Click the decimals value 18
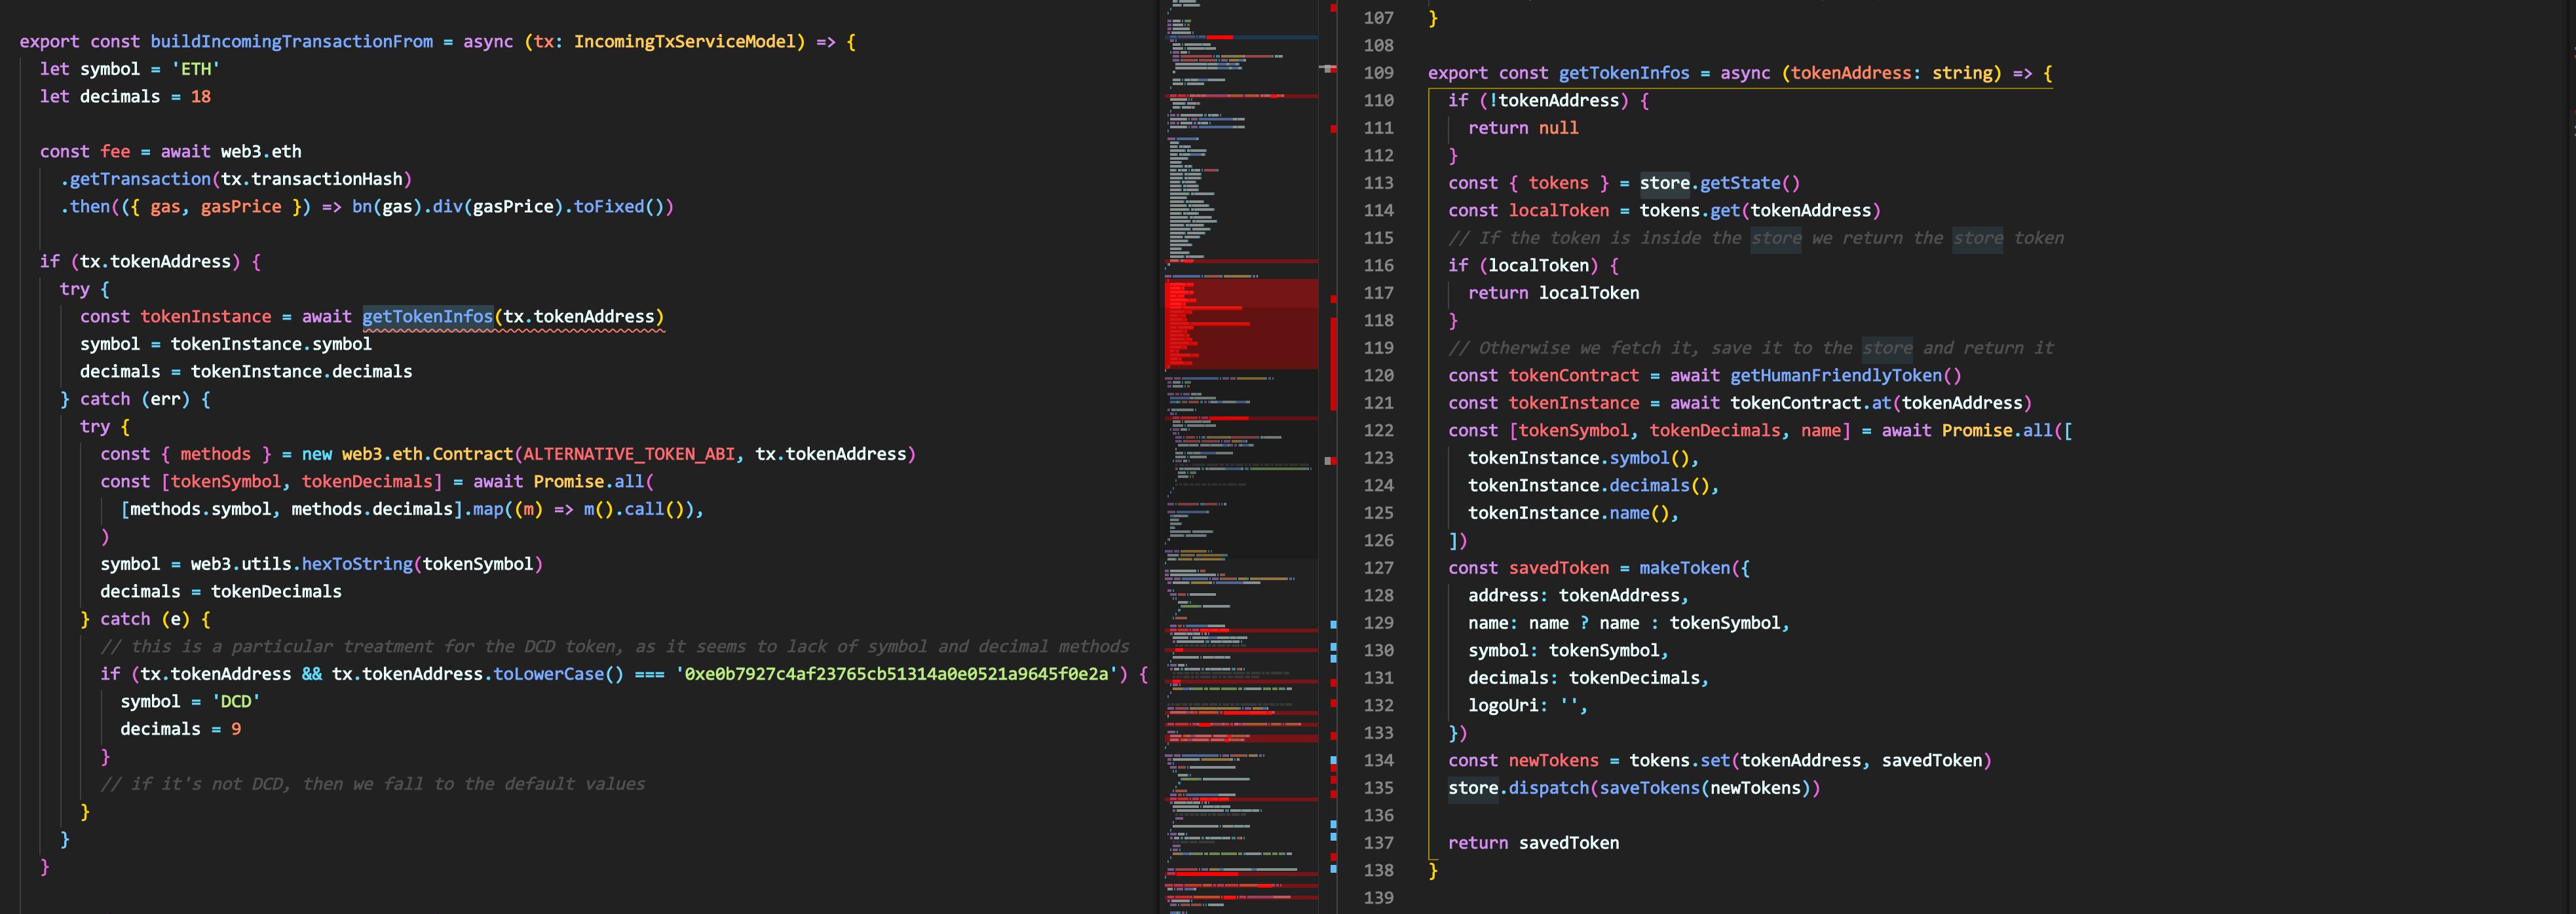2576x914 pixels. [x=201, y=97]
